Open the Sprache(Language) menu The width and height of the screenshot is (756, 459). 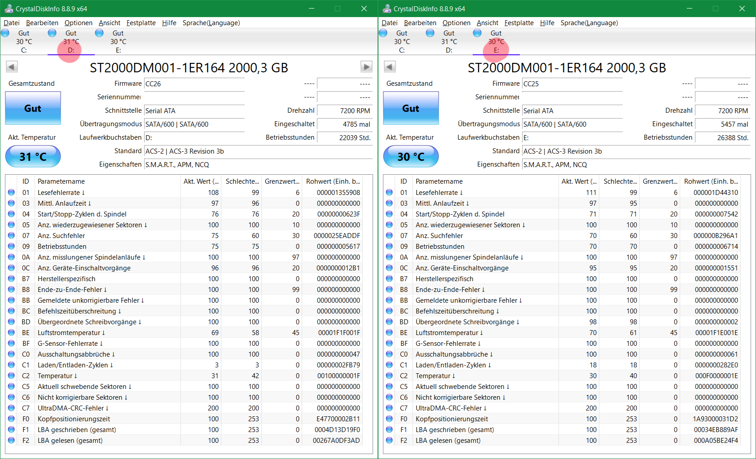pyautogui.click(x=211, y=22)
